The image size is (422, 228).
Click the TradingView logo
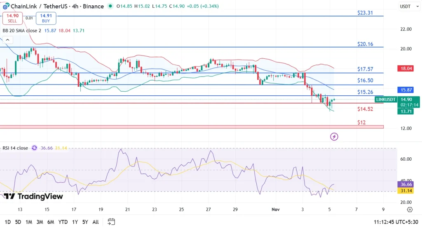pyautogui.click(x=34, y=196)
